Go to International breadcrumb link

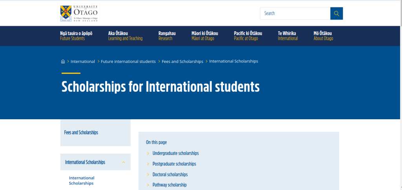[x=83, y=61]
